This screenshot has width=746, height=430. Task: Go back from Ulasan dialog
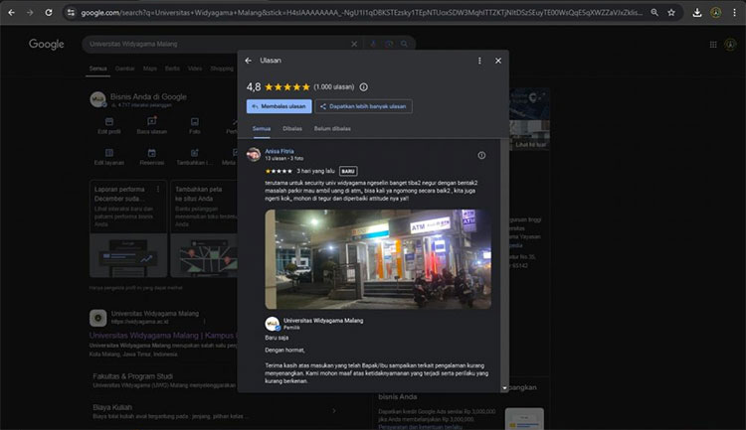pos(249,61)
